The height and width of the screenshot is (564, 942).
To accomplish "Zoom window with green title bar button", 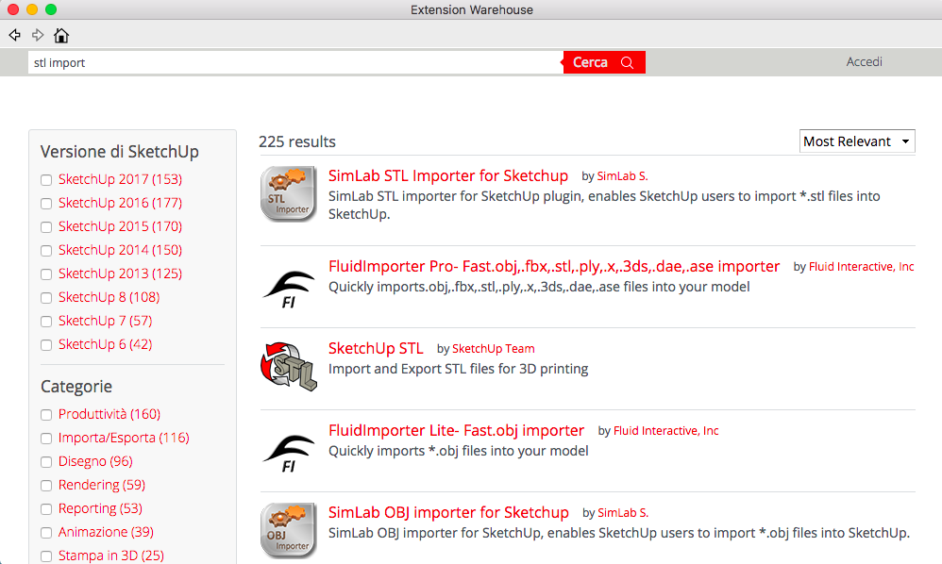I will click(x=51, y=9).
